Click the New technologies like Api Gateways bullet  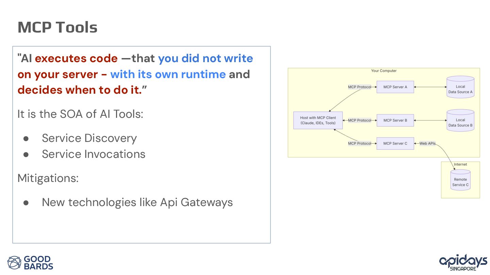point(137,202)
